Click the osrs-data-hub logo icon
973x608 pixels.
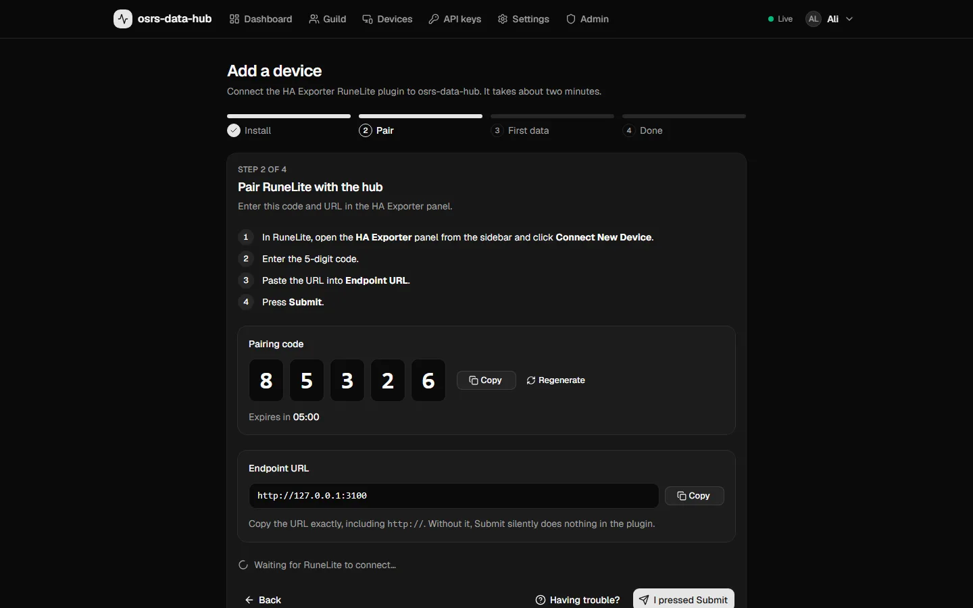click(x=123, y=19)
